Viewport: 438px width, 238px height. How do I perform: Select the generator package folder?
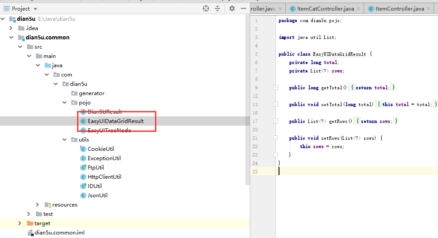click(91, 93)
